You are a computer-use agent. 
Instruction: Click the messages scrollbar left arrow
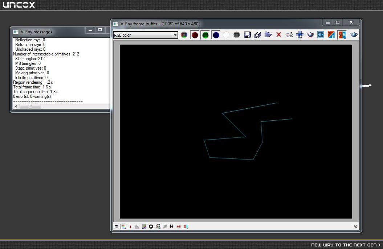16,106
